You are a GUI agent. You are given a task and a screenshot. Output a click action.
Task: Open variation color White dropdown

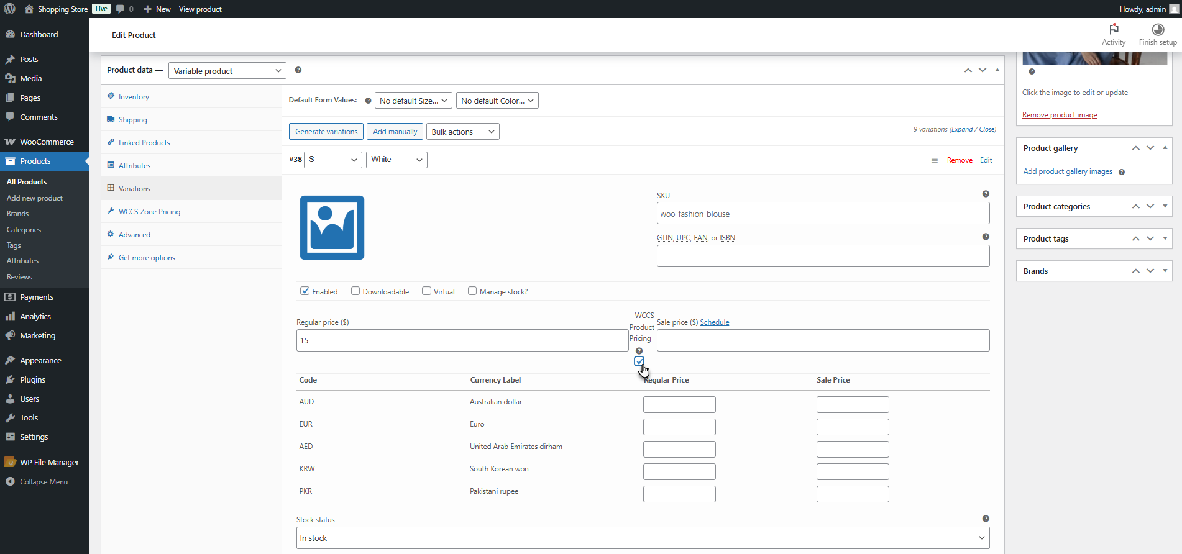[396, 160]
